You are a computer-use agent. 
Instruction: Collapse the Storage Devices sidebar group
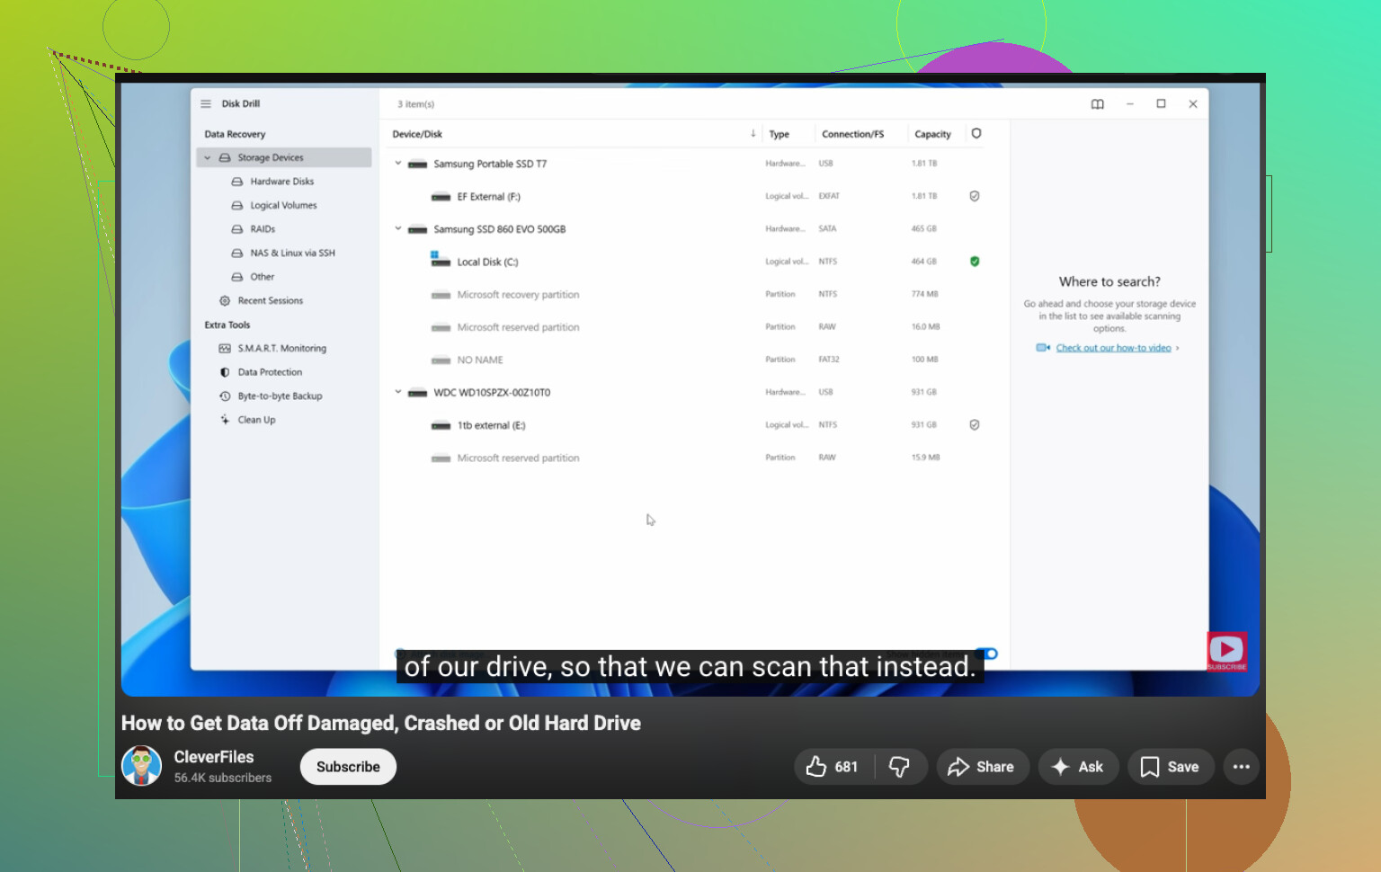(x=208, y=158)
